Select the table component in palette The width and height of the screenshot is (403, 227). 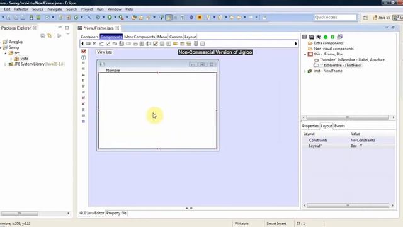pyautogui.click(x=182, y=44)
